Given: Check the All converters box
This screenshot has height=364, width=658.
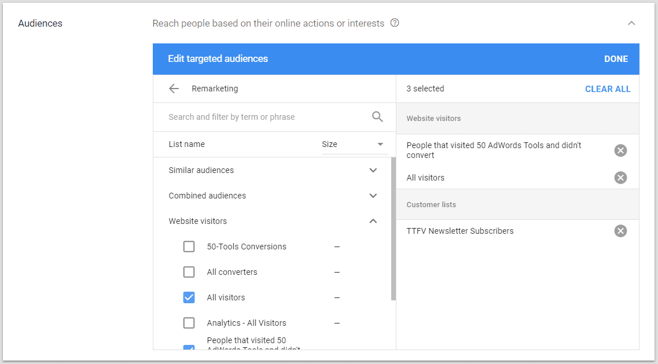Looking at the screenshot, I should (189, 272).
